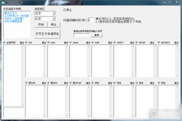Click up arrow on 尾AABB list scrollbar
Image resolution: width=182 pixels, height=121 pixels.
[x=45, y=87]
